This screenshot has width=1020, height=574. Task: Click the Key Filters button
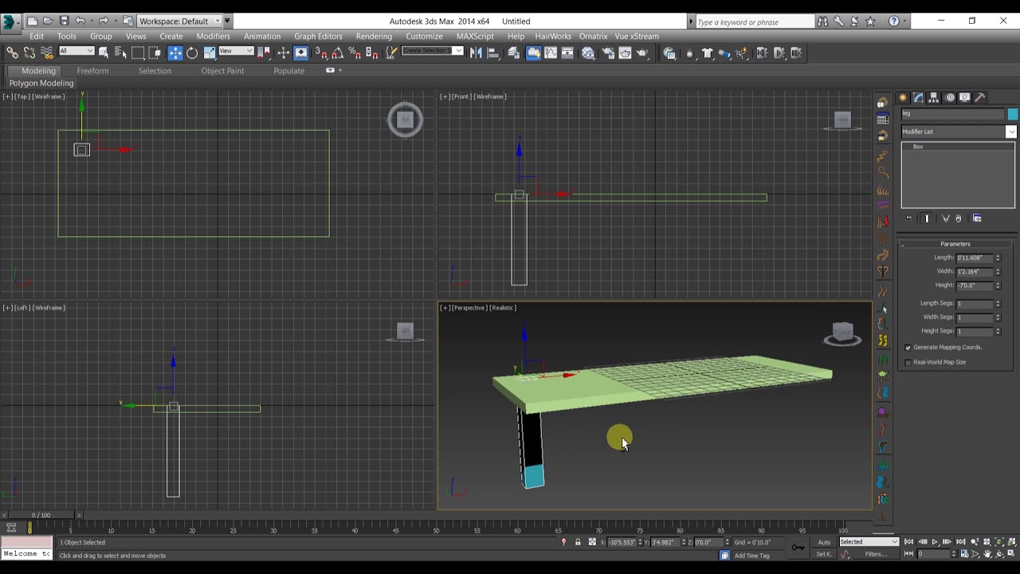point(876,554)
